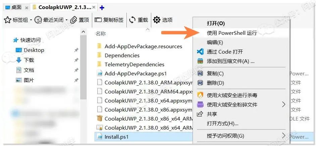Click the 重载 refresh icon

tap(133, 20)
